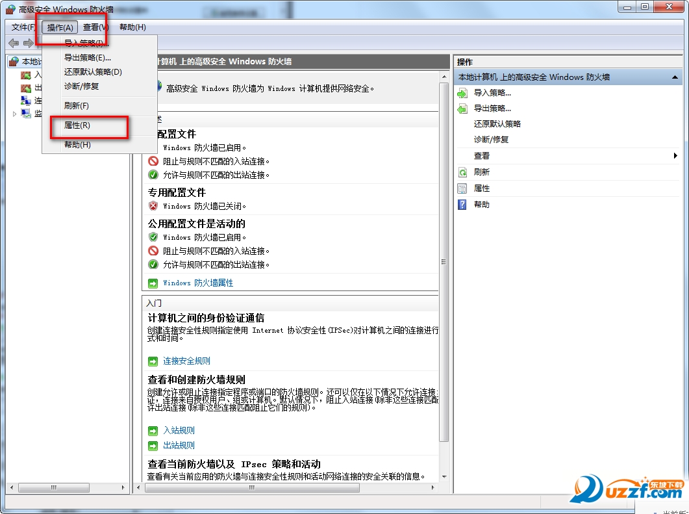Click 还原默认策略 in the actions pane

click(497, 124)
